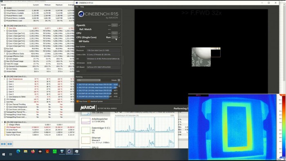Open the Cinebench File menu

[77, 7]
